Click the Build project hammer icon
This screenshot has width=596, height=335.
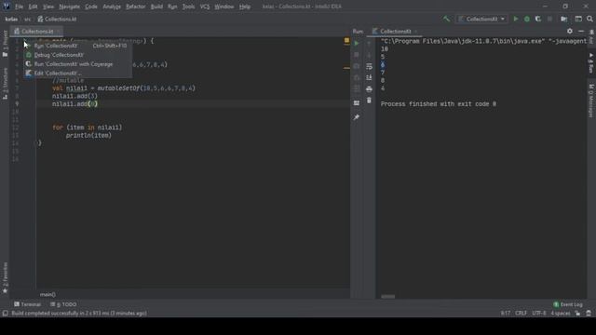coord(446,19)
